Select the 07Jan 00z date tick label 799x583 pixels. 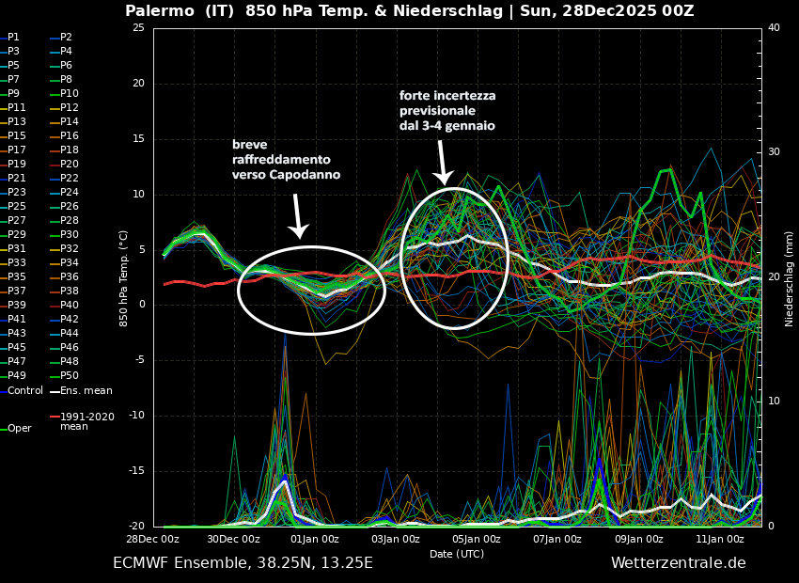pyautogui.click(x=557, y=539)
